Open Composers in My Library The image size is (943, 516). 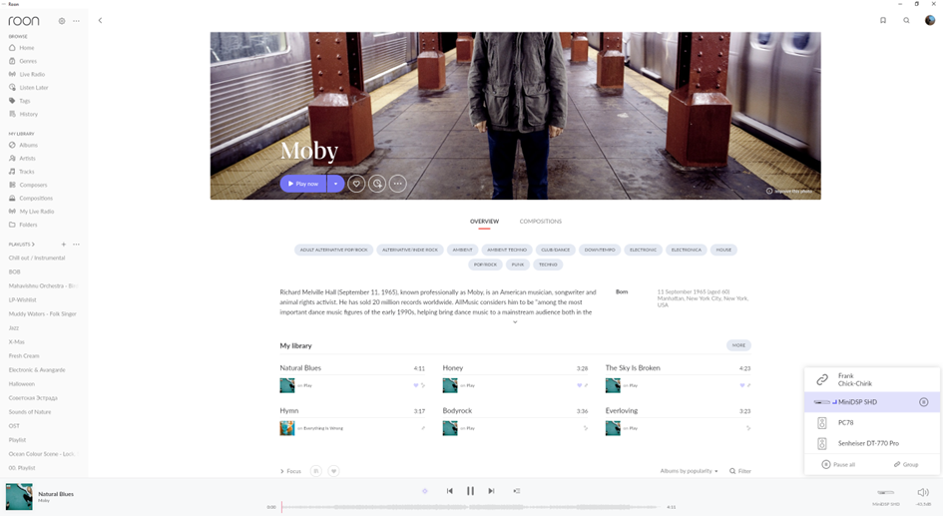pyautogui.click(x=28, y=185)
